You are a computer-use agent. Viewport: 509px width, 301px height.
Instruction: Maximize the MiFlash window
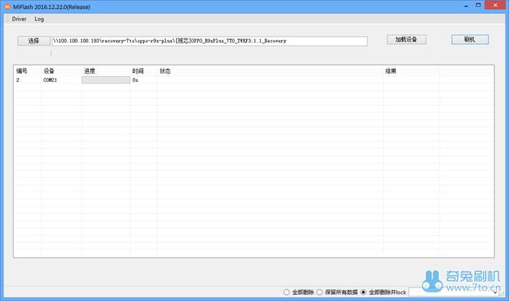tap(478, 6)
